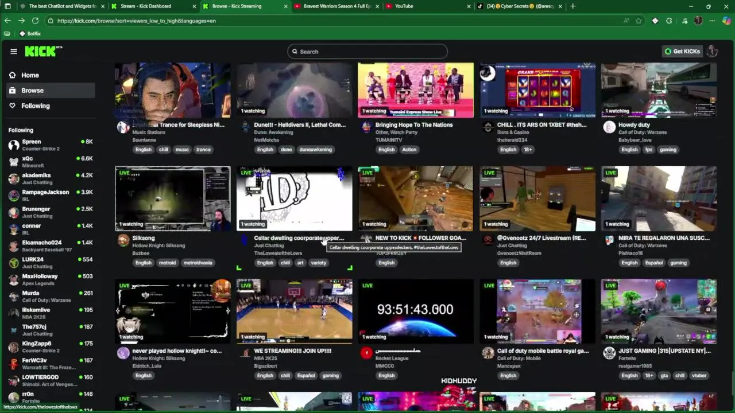Viewport: 735px width, 413px height.
Task: Switch to Bravest Warriors Season 4 tab
Action: 336,6
